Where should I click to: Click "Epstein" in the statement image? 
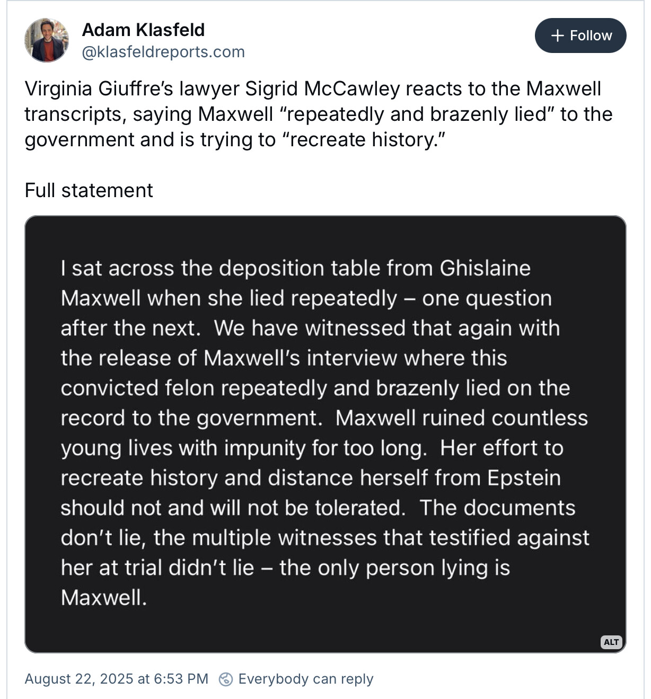(x=524, y=478)
